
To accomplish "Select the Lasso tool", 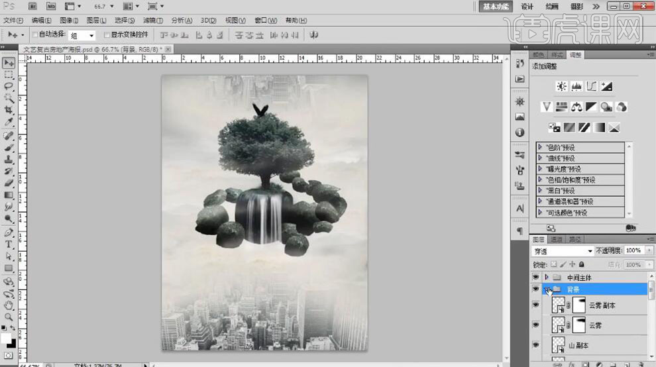I will [9, 86].
